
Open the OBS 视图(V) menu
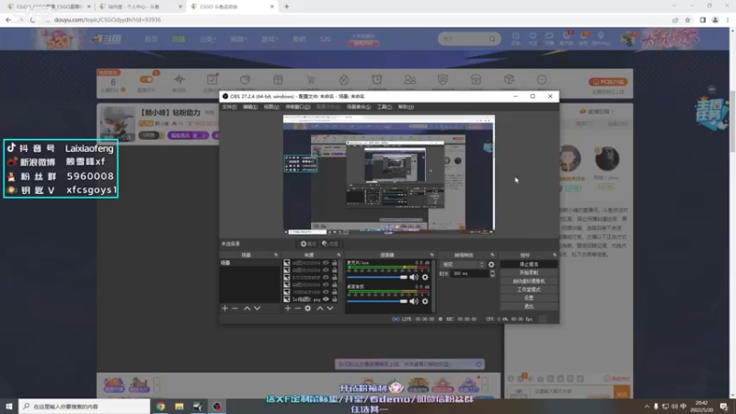click(270, 107)
